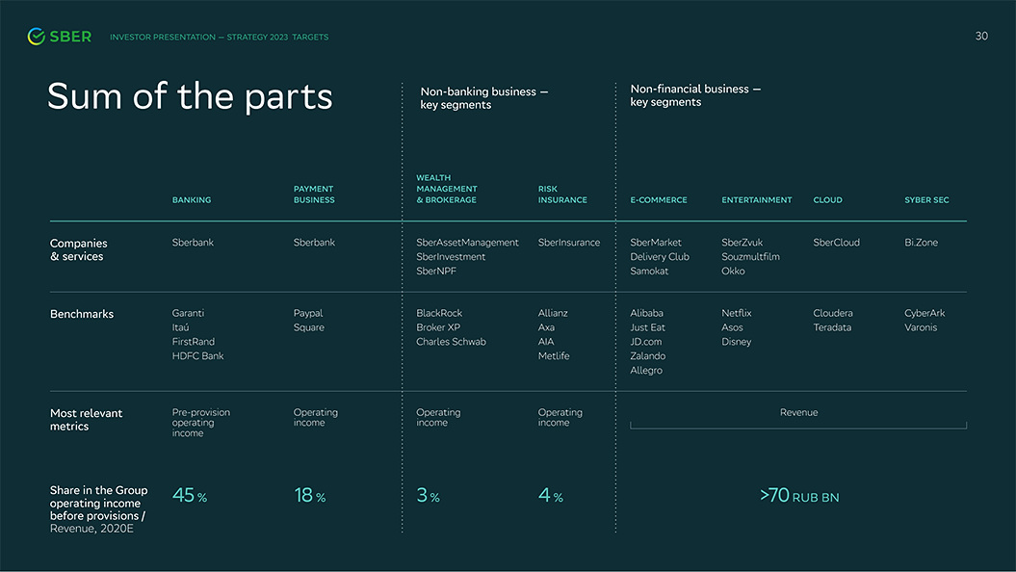Click the RISK INSURANCE column header
The width and height of the screenshot is (1016, 572).
pyautogui.click(x=562, y=195)
